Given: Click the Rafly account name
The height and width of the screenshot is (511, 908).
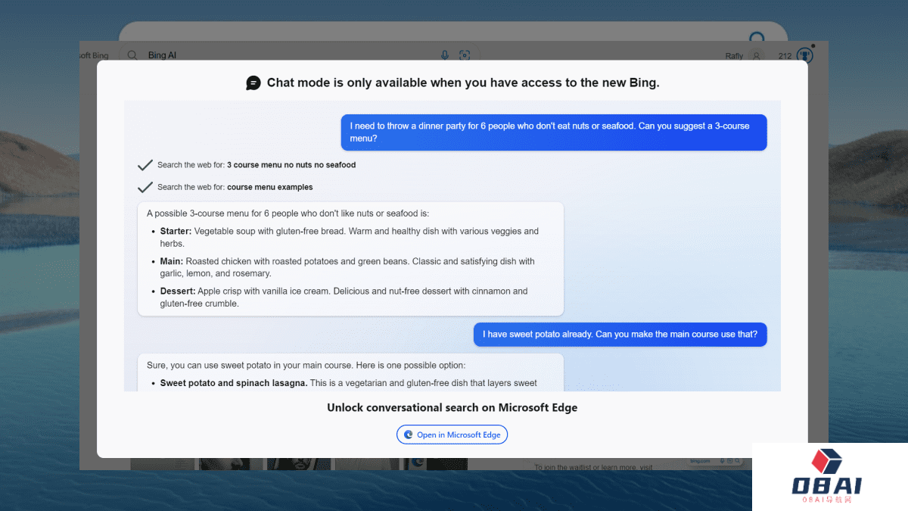Looking at the screenshot, I should point(734,55).
